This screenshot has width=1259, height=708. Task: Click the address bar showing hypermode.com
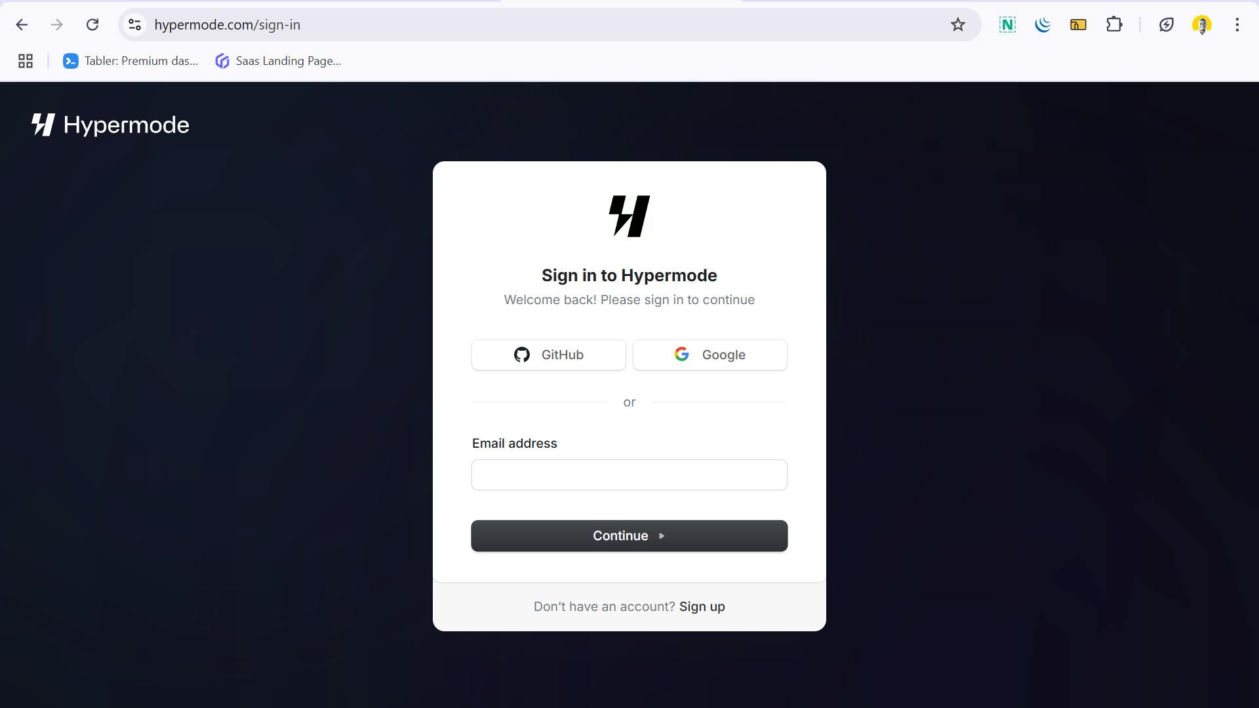228,24
